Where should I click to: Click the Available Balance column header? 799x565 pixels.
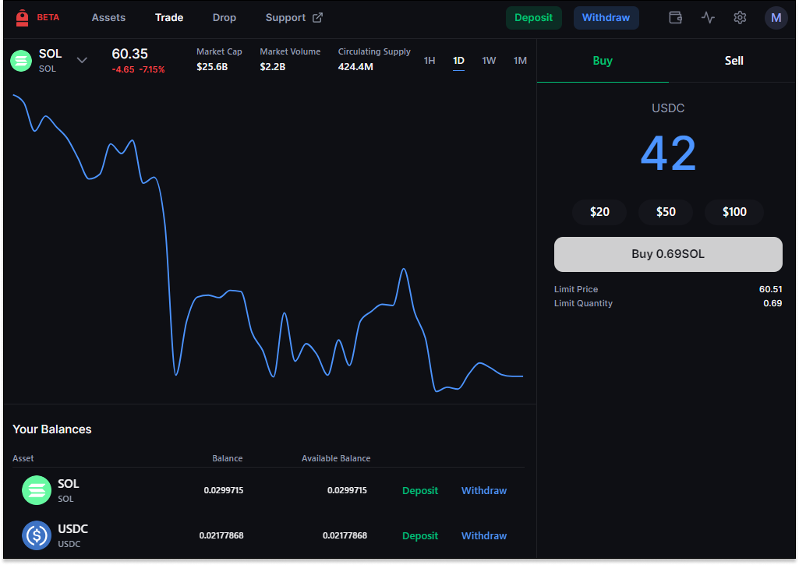(x=336, y=458)
